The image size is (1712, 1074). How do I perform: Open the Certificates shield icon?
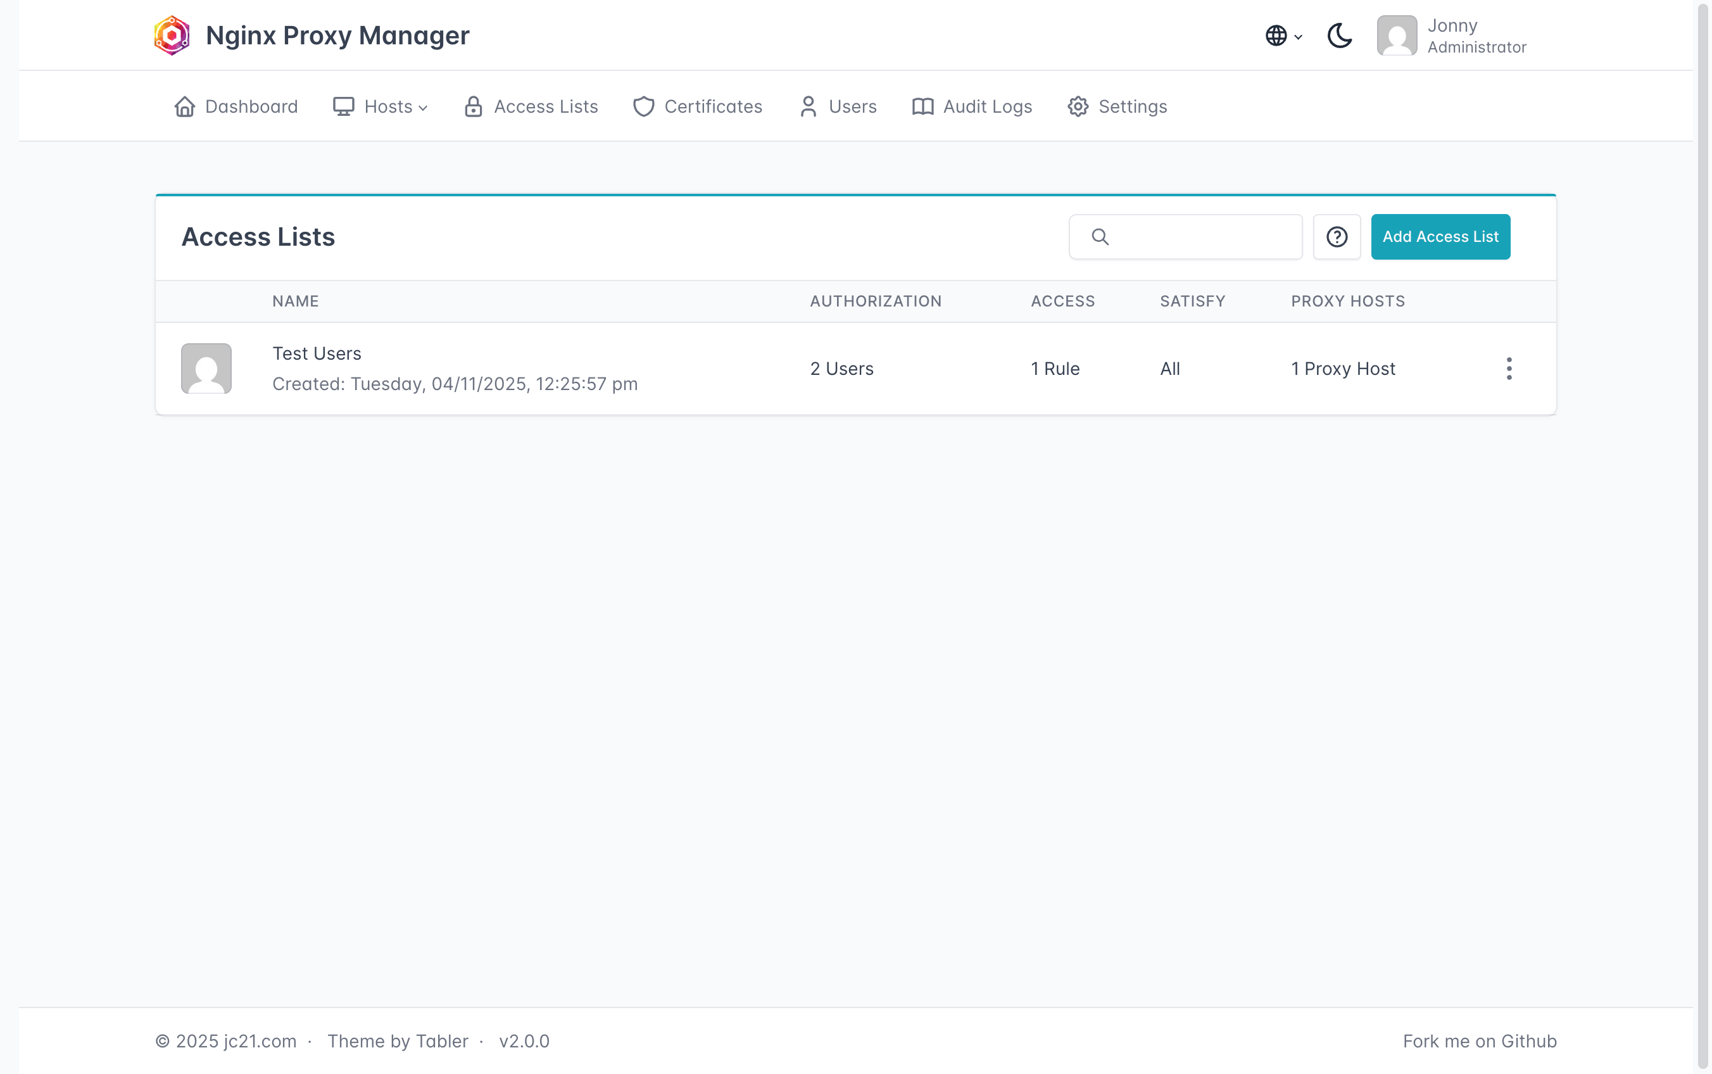pyautogui.click(x=644, y=106)
